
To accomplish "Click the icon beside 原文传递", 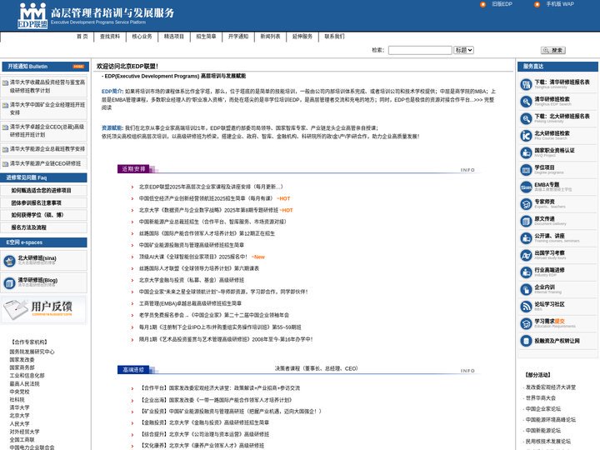I will click(526, 221).
